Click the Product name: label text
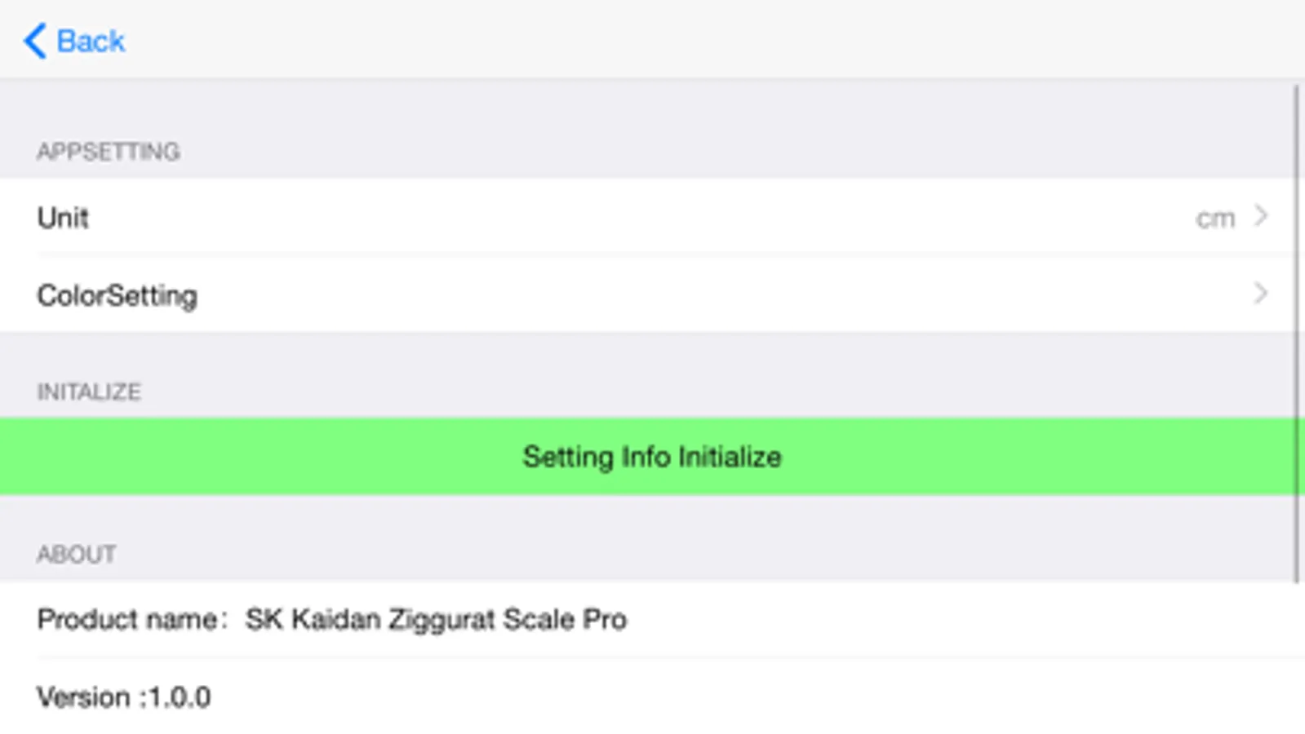 pyautogui.click(x=131, y=620)
